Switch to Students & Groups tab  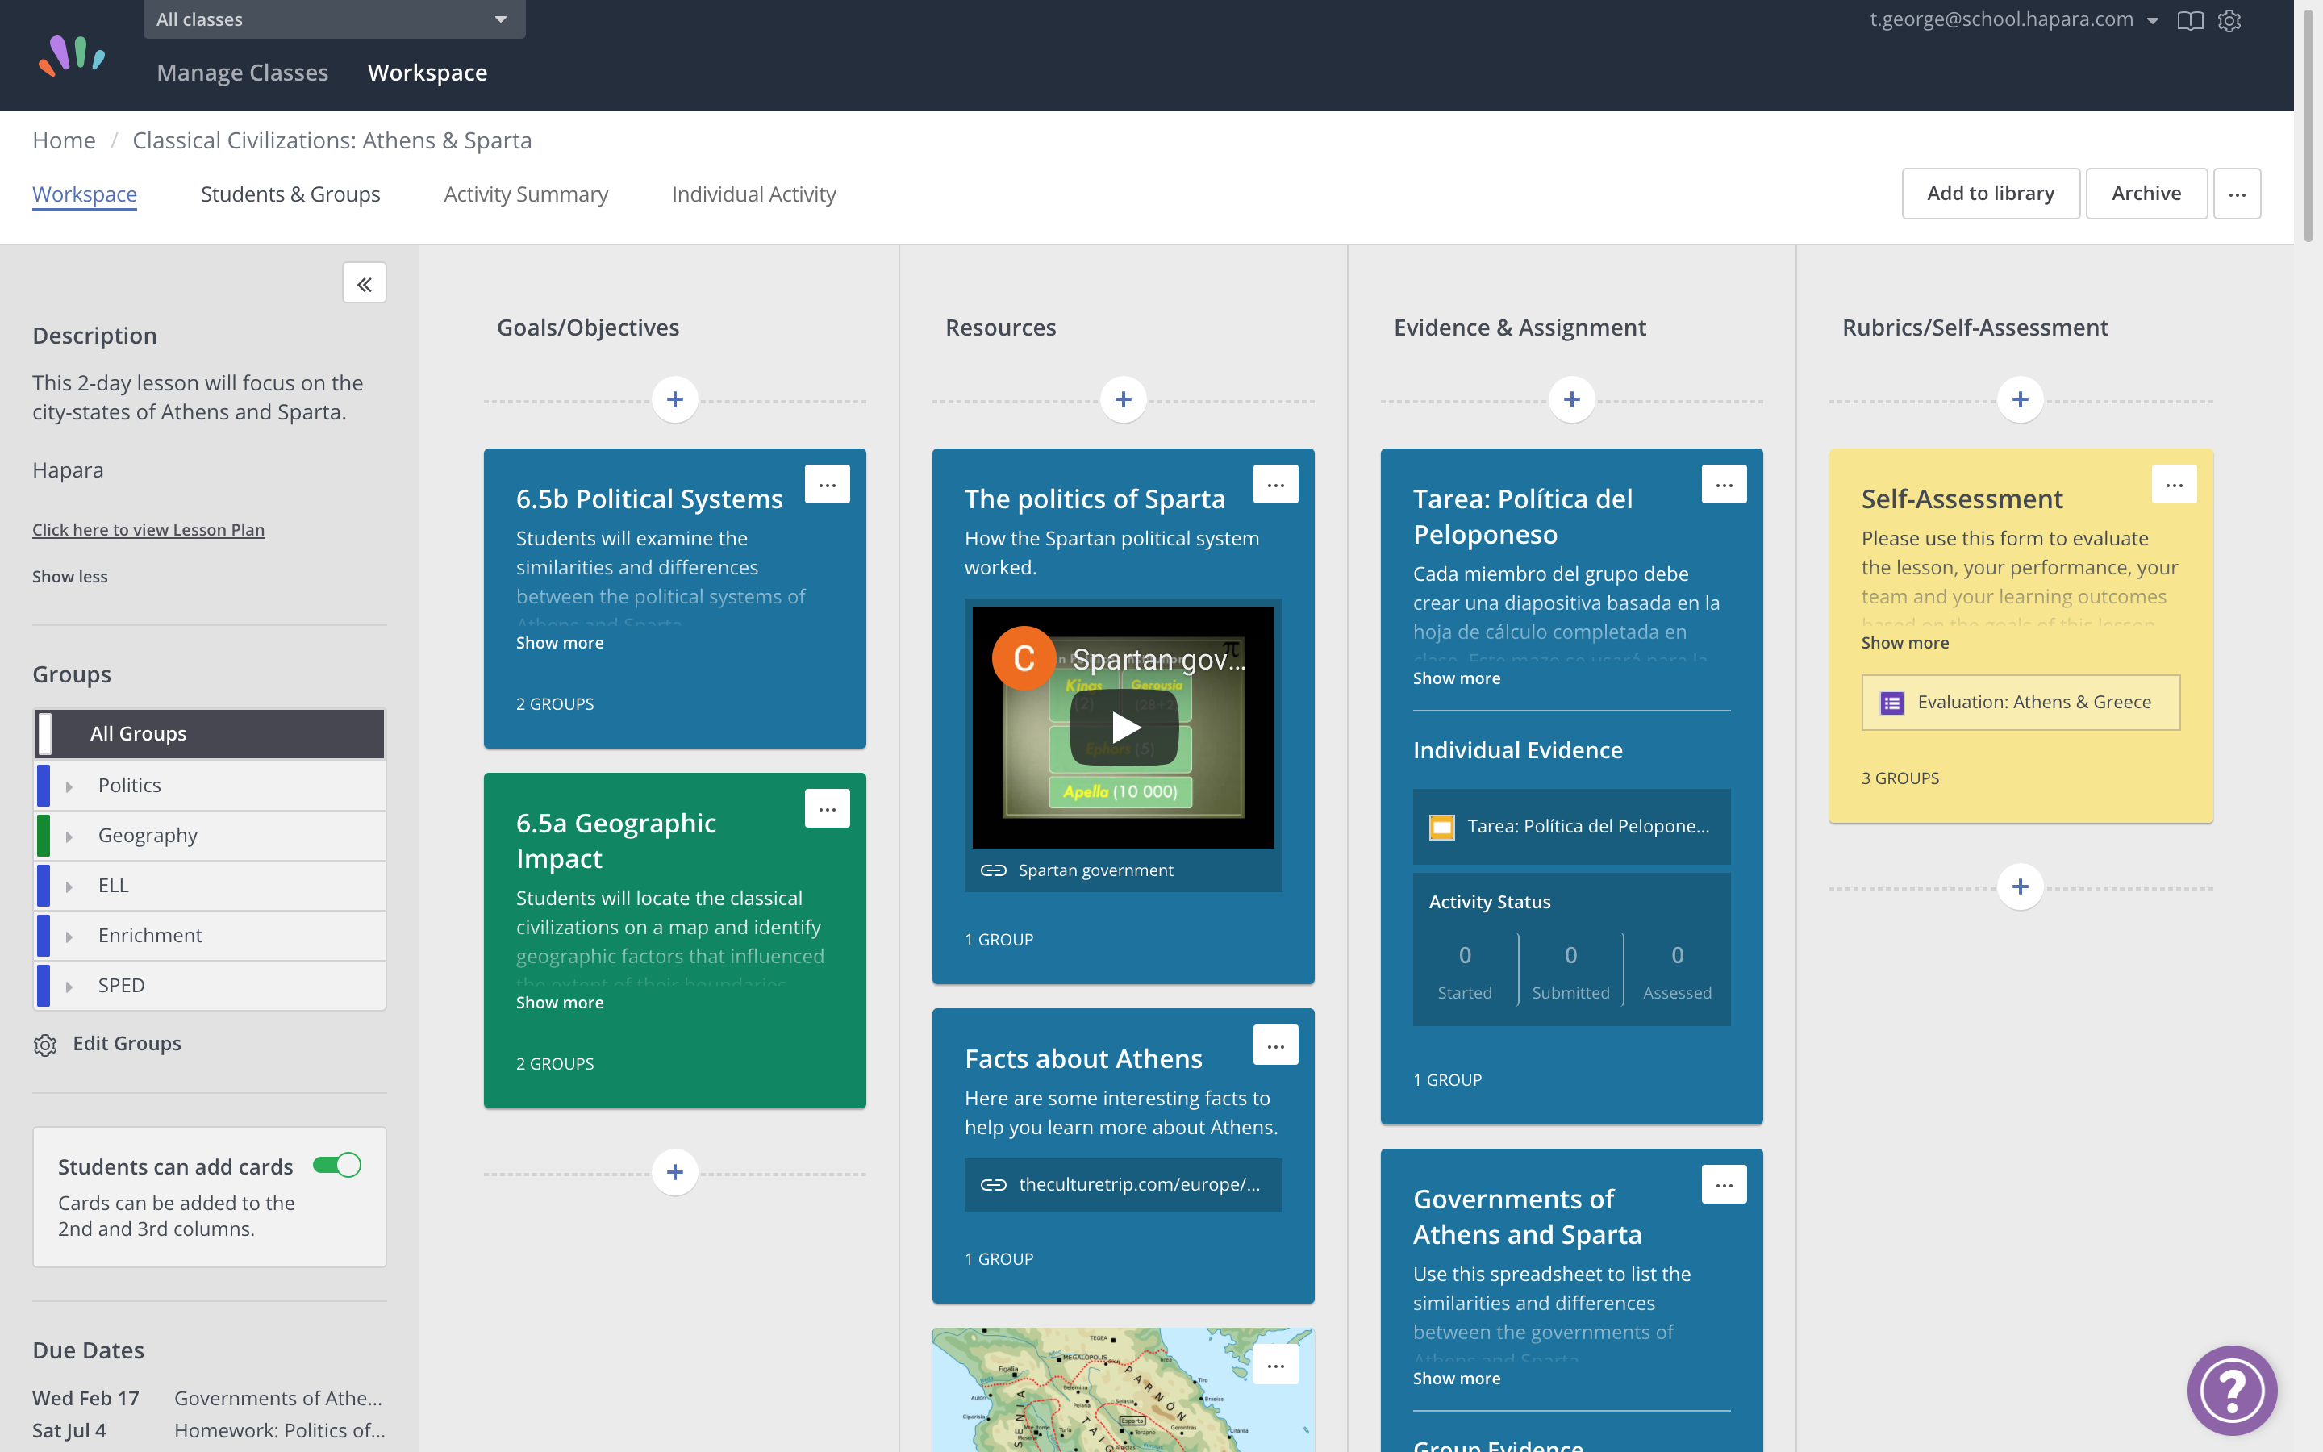[290, 194]
